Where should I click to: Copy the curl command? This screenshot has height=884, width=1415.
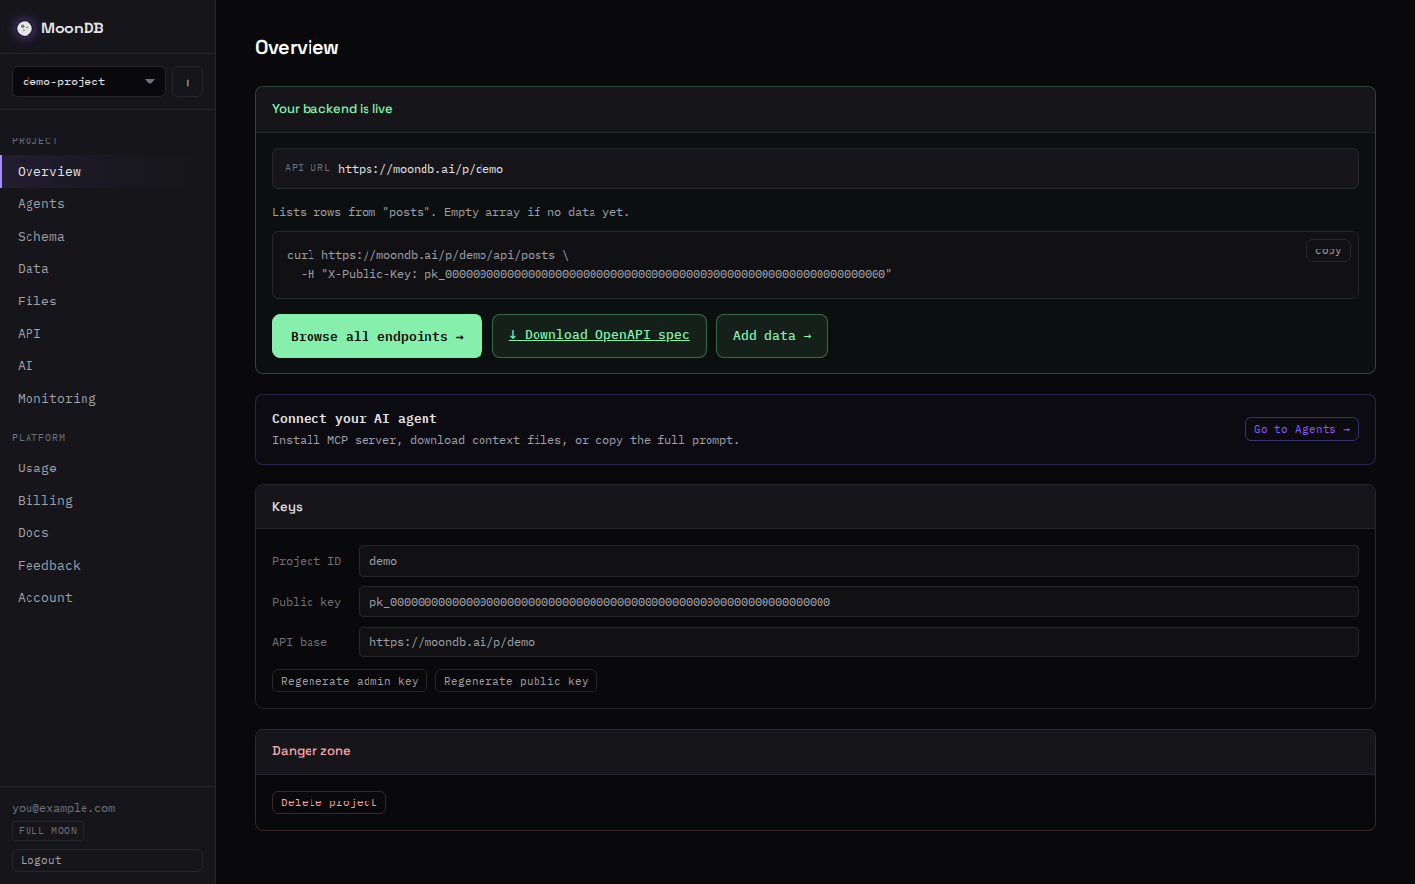tap(1328, 250)
